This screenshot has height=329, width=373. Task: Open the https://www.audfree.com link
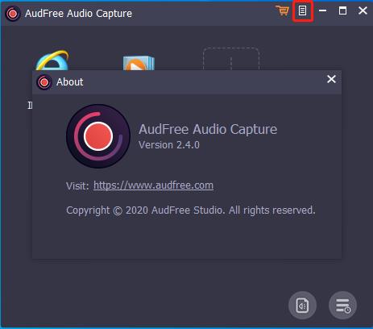coord(154,185)
